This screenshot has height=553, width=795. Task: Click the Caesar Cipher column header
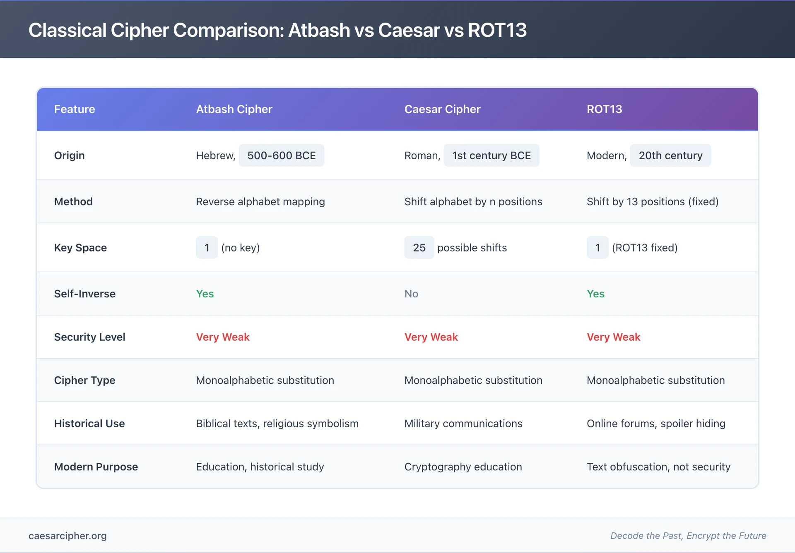[x=442, y=109]
